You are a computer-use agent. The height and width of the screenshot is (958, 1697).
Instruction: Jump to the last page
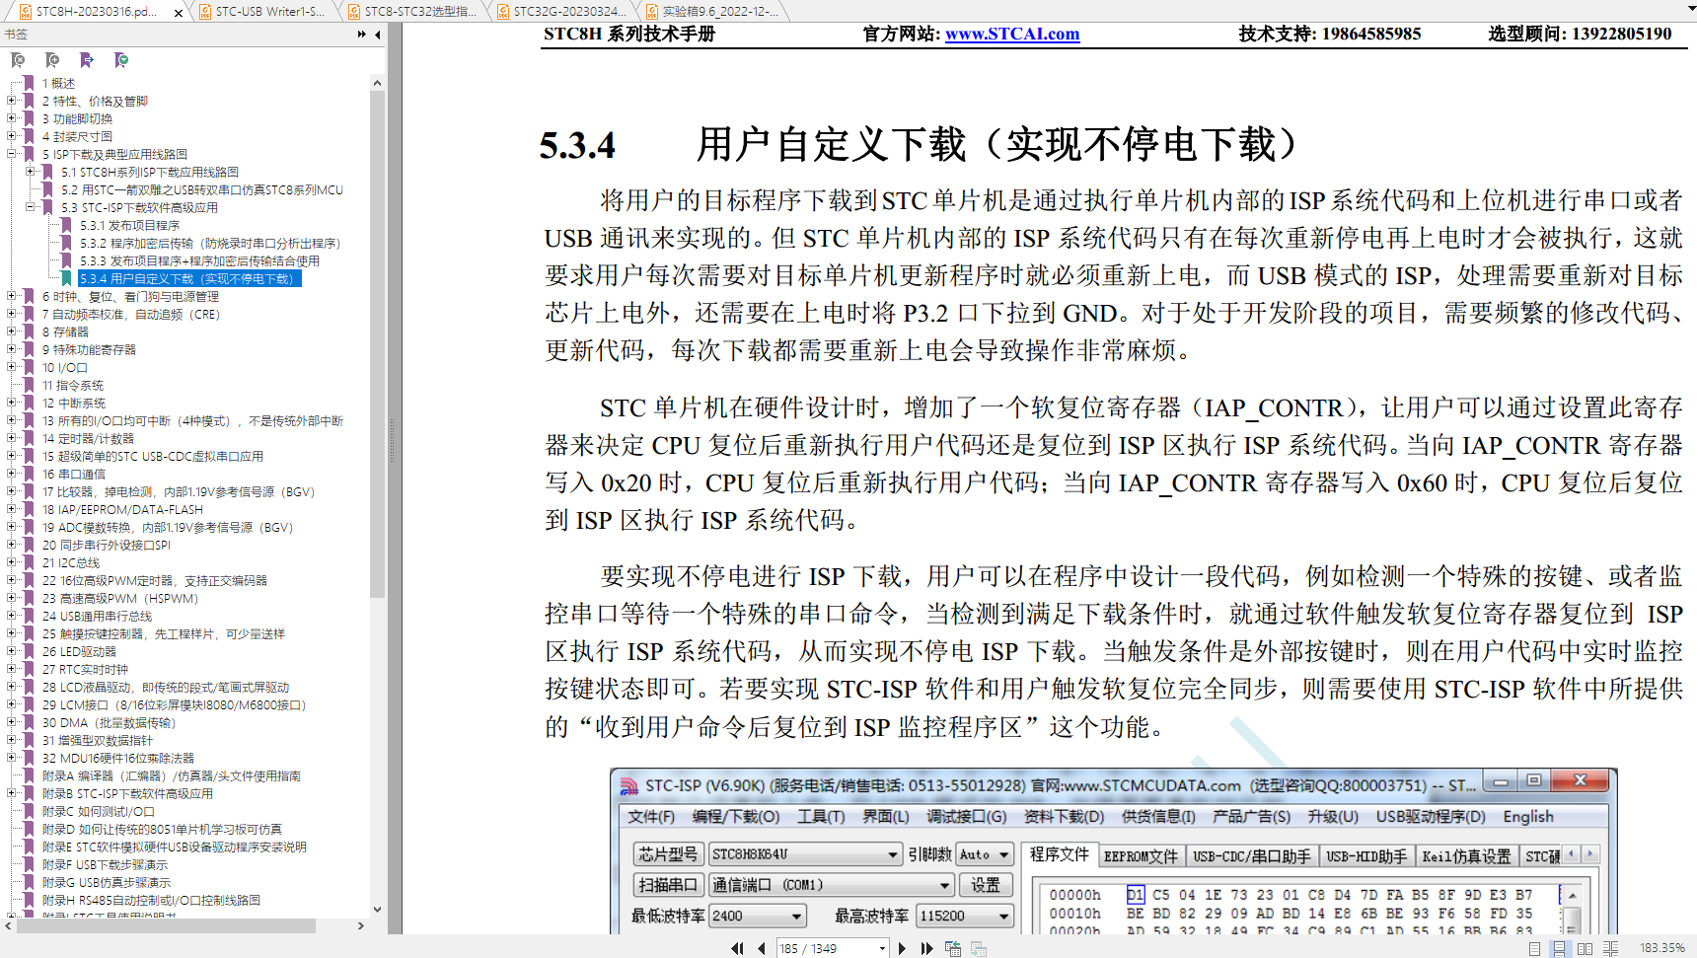pyautogui.click(x=926, y=948)
